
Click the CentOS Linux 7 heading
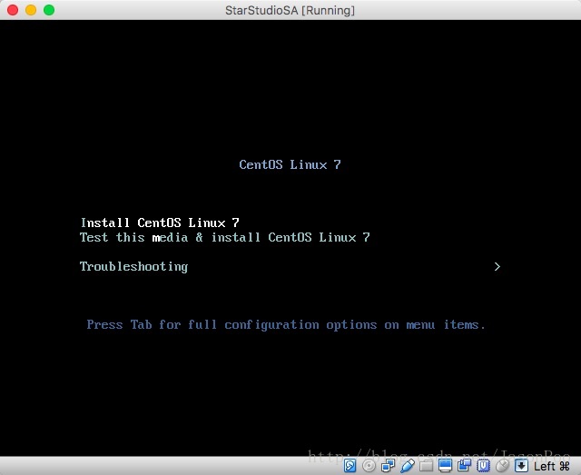(290, 164)
